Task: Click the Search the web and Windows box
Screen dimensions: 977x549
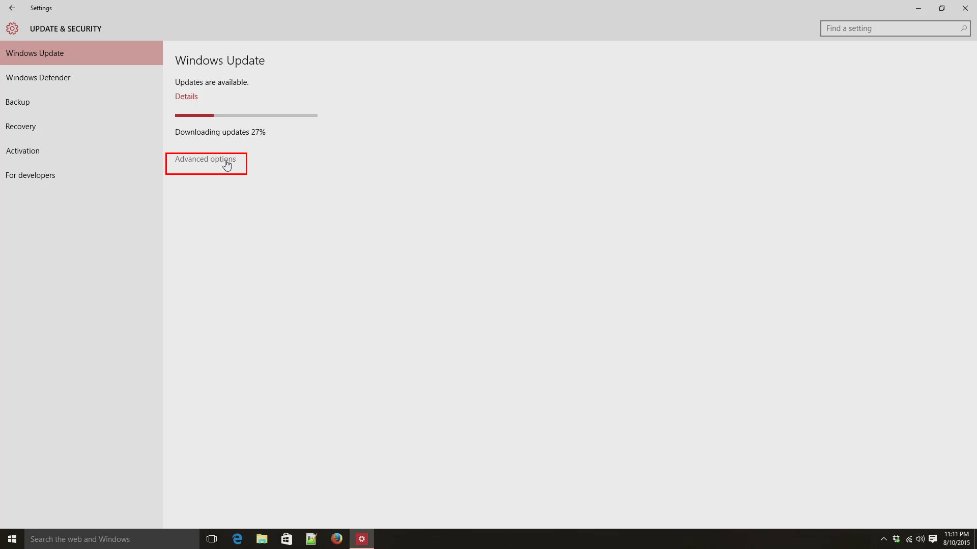Action: [112, 539]
